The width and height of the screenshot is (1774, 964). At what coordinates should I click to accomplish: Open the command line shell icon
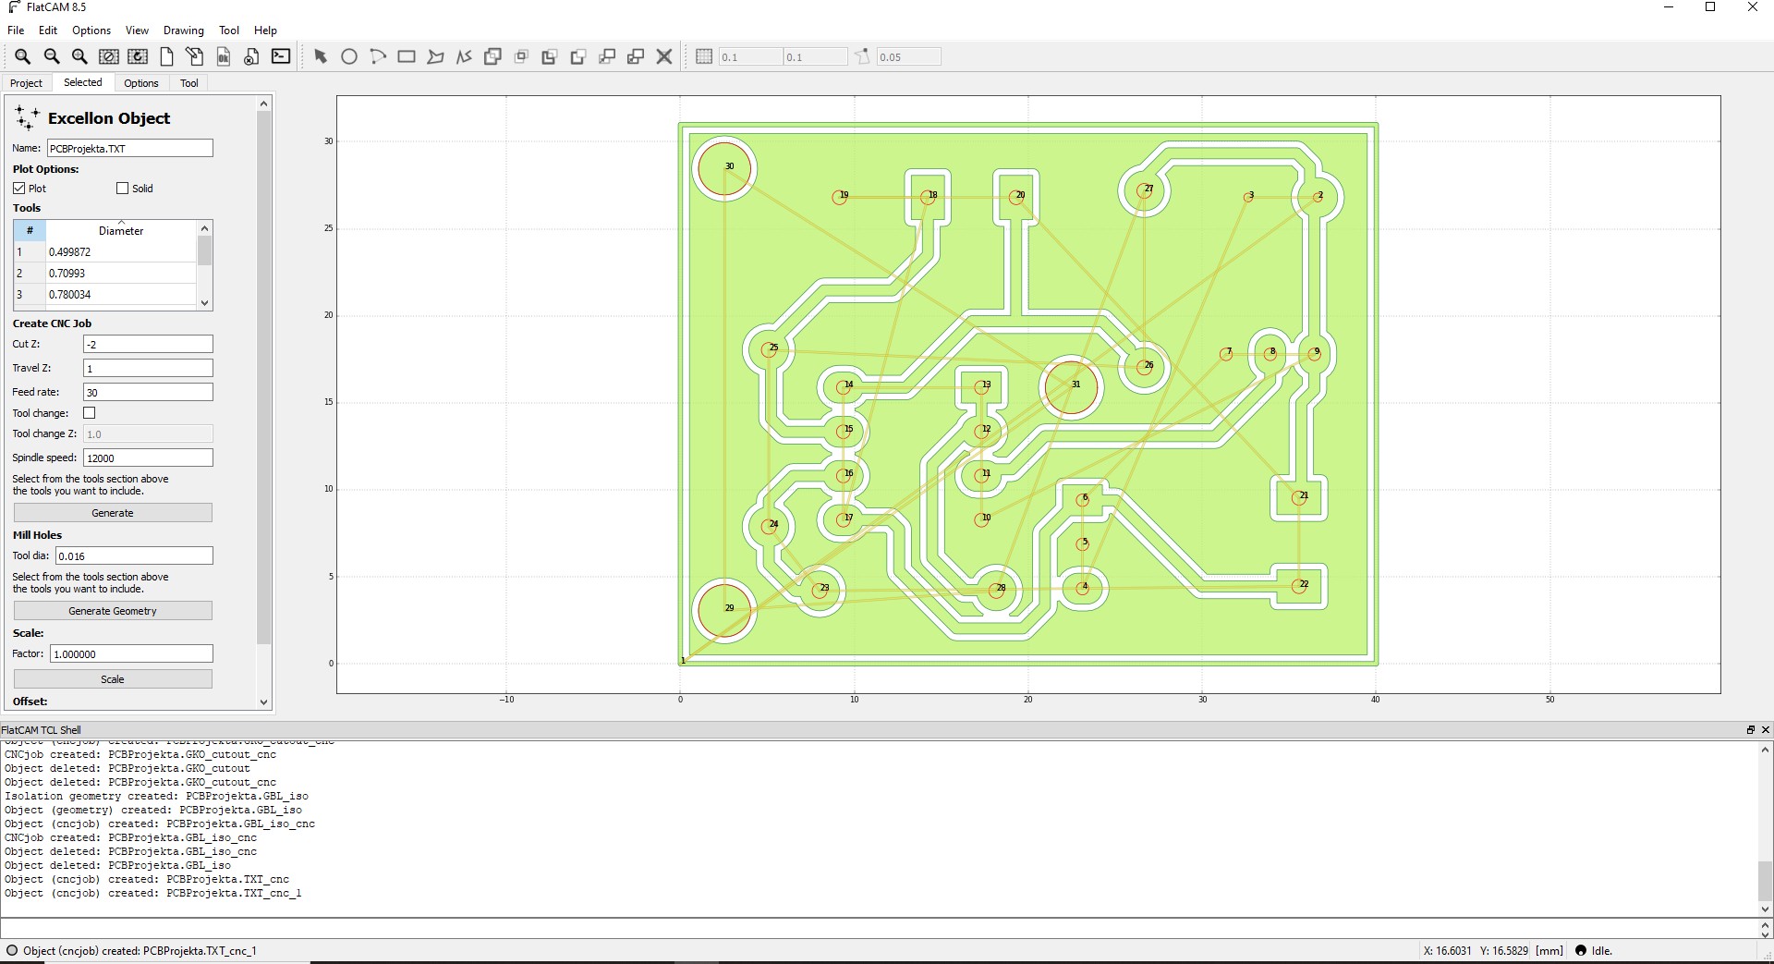[281, 56]
